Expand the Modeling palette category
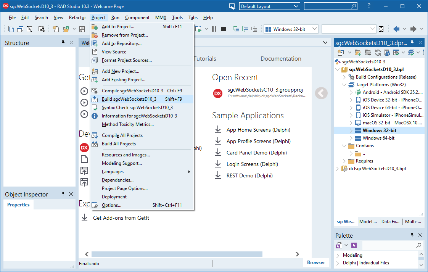Viewport: 428px width, 272px height. (x=338, y=255)
